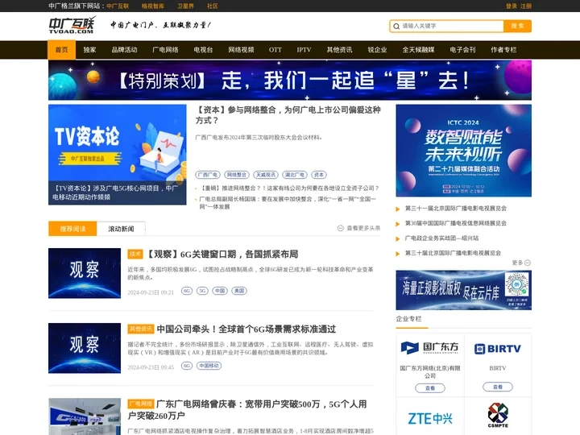
Task: Click the 登录 link at top right
Action: coord(512,6)
